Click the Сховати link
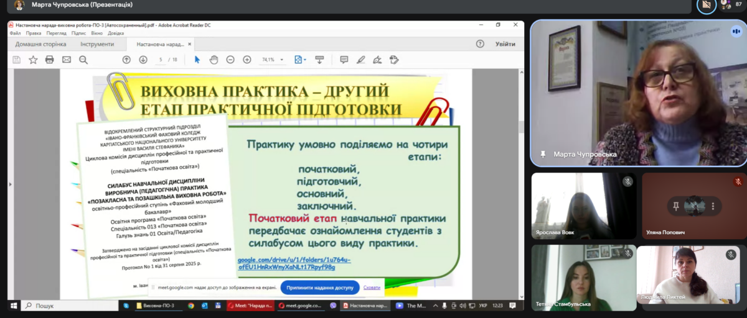 [x=372, y=288]
